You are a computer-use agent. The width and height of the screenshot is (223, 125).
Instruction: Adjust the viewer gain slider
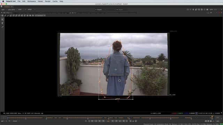coord(40,13)
